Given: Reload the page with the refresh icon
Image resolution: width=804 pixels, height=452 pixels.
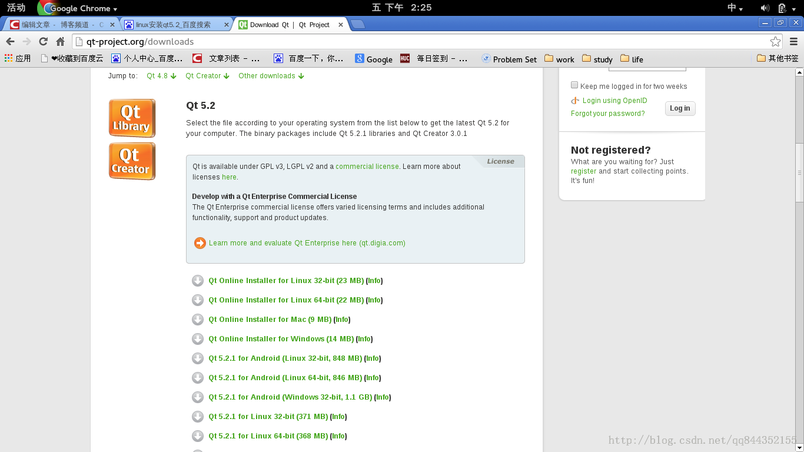Looking at the screenshot, I should (x=43, y=41).
